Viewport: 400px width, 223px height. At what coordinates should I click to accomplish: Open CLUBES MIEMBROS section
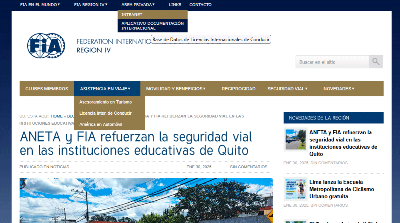47,89
